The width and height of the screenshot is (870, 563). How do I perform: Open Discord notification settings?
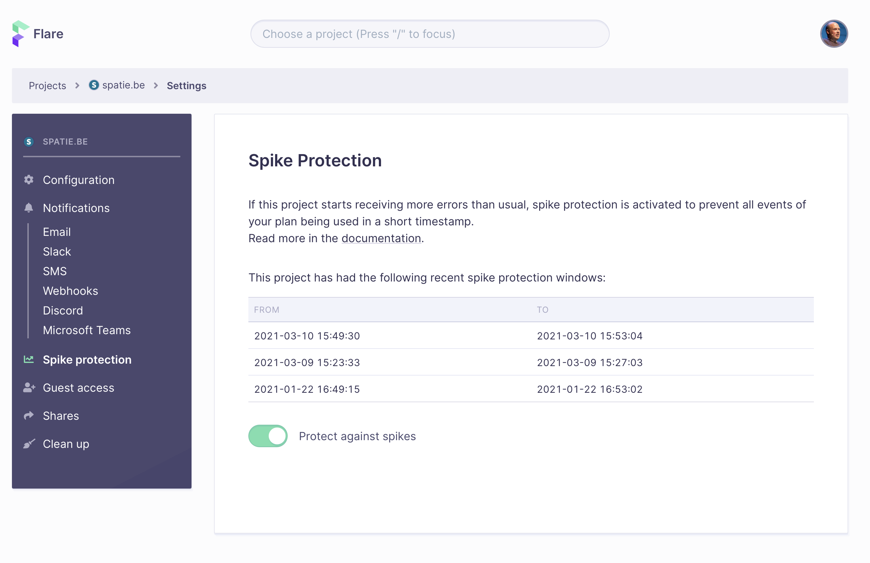(x=63, y=311)
